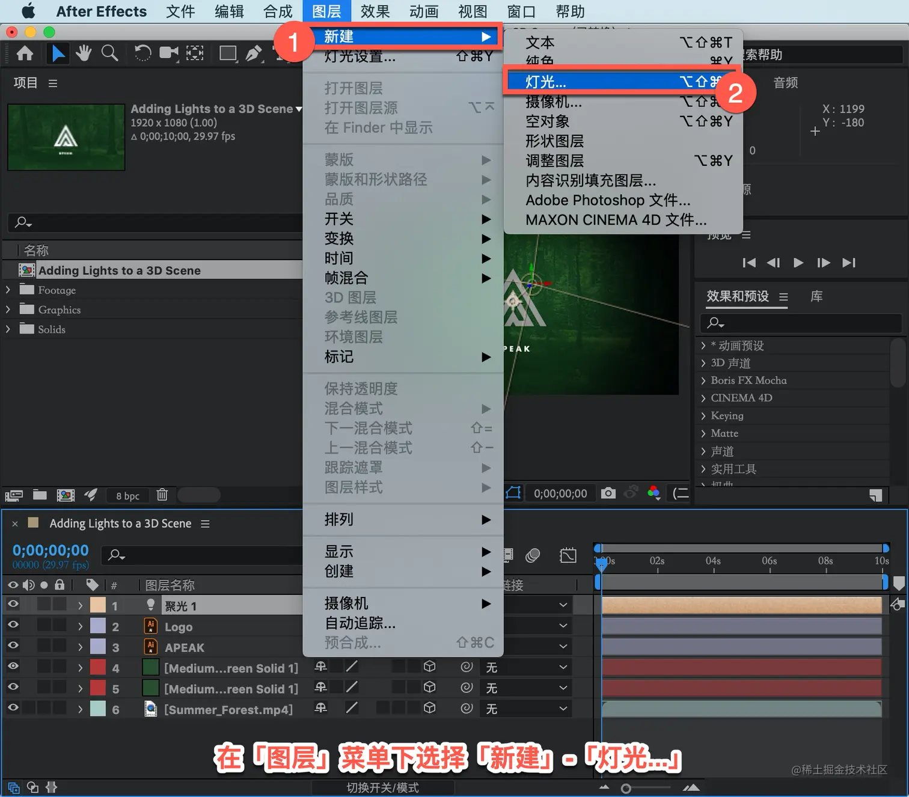Take a snapshot with the camera icon
Viewport: 909px width, 797px height.
[608, 493]
